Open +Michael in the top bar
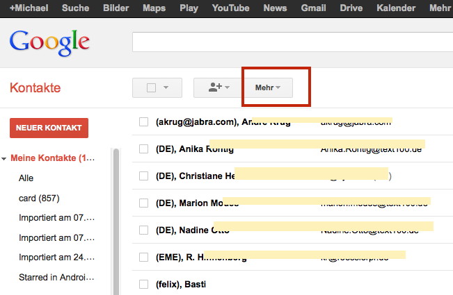The image size is (453, 295). point(29,8)
